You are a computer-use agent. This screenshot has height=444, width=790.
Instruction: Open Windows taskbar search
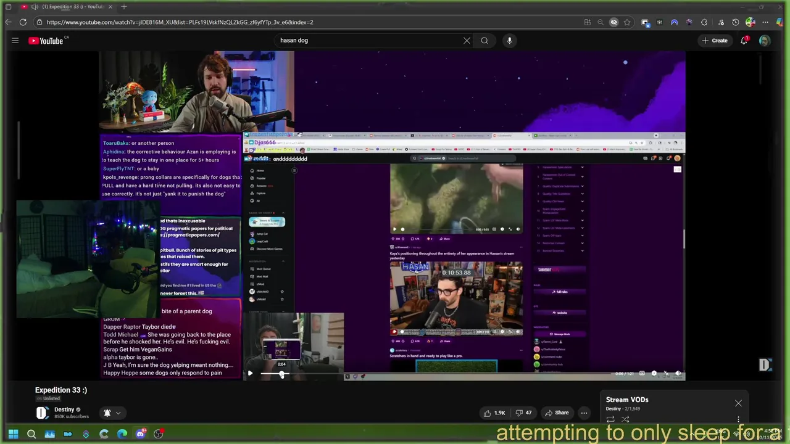pos(31,434)
